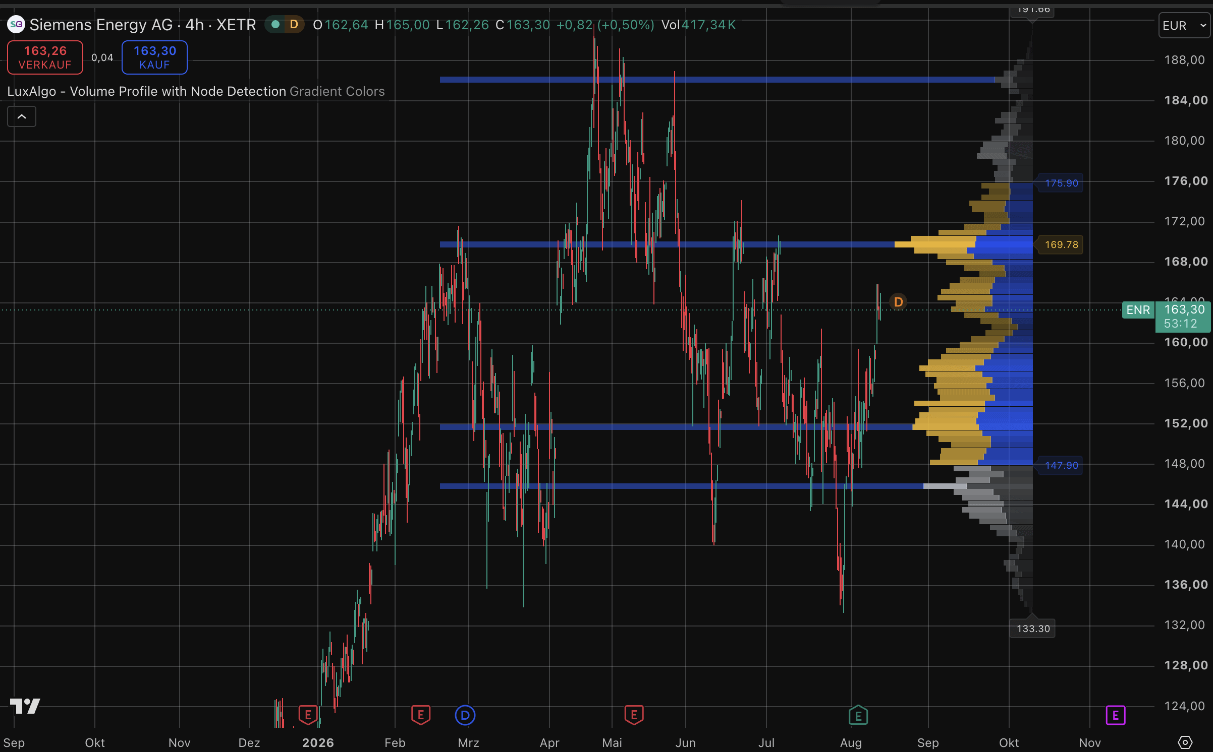Click the current price label 163,30 with countdown 53:12
The image size is (1213, 752).
pyautogui.click(x=1183, y=317)
